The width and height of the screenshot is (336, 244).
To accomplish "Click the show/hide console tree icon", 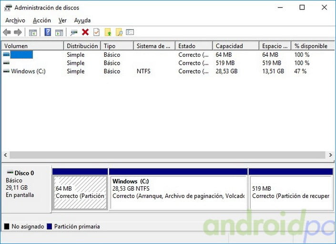I will (x=33, y=32).
